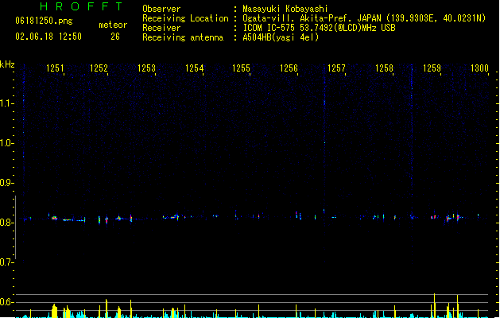Click the 1.1 kHz axis label
Image resolution: width=500 pixels, height=318 pixels.
pyautogui.click(x=6, y=103)
